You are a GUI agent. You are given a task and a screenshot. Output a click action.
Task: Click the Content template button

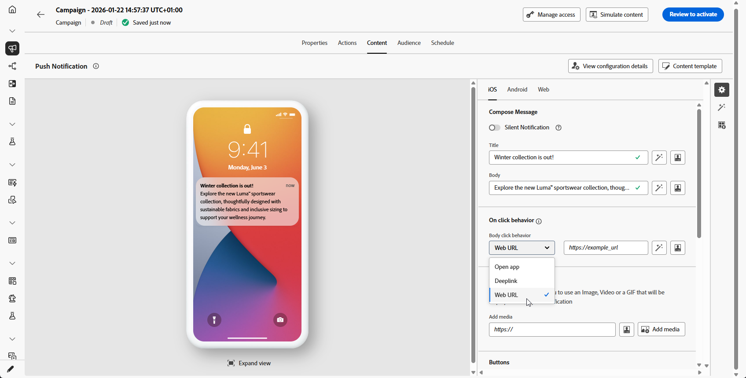(x=690, y=66)
